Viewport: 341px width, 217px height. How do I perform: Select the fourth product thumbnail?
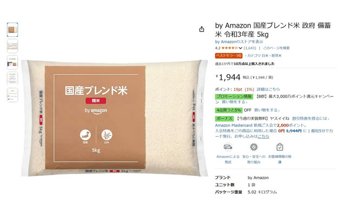click(x=12, y=79)
